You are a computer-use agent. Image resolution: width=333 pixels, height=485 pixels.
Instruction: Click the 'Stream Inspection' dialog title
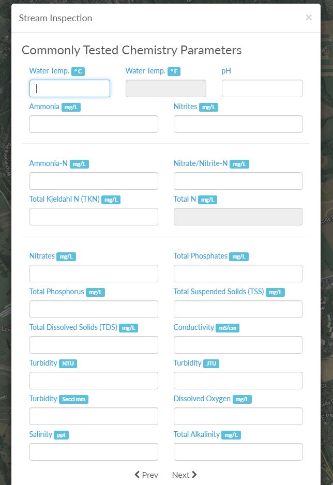point(56,18)
